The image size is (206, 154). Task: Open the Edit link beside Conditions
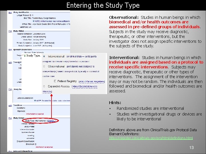pos(10,106)
